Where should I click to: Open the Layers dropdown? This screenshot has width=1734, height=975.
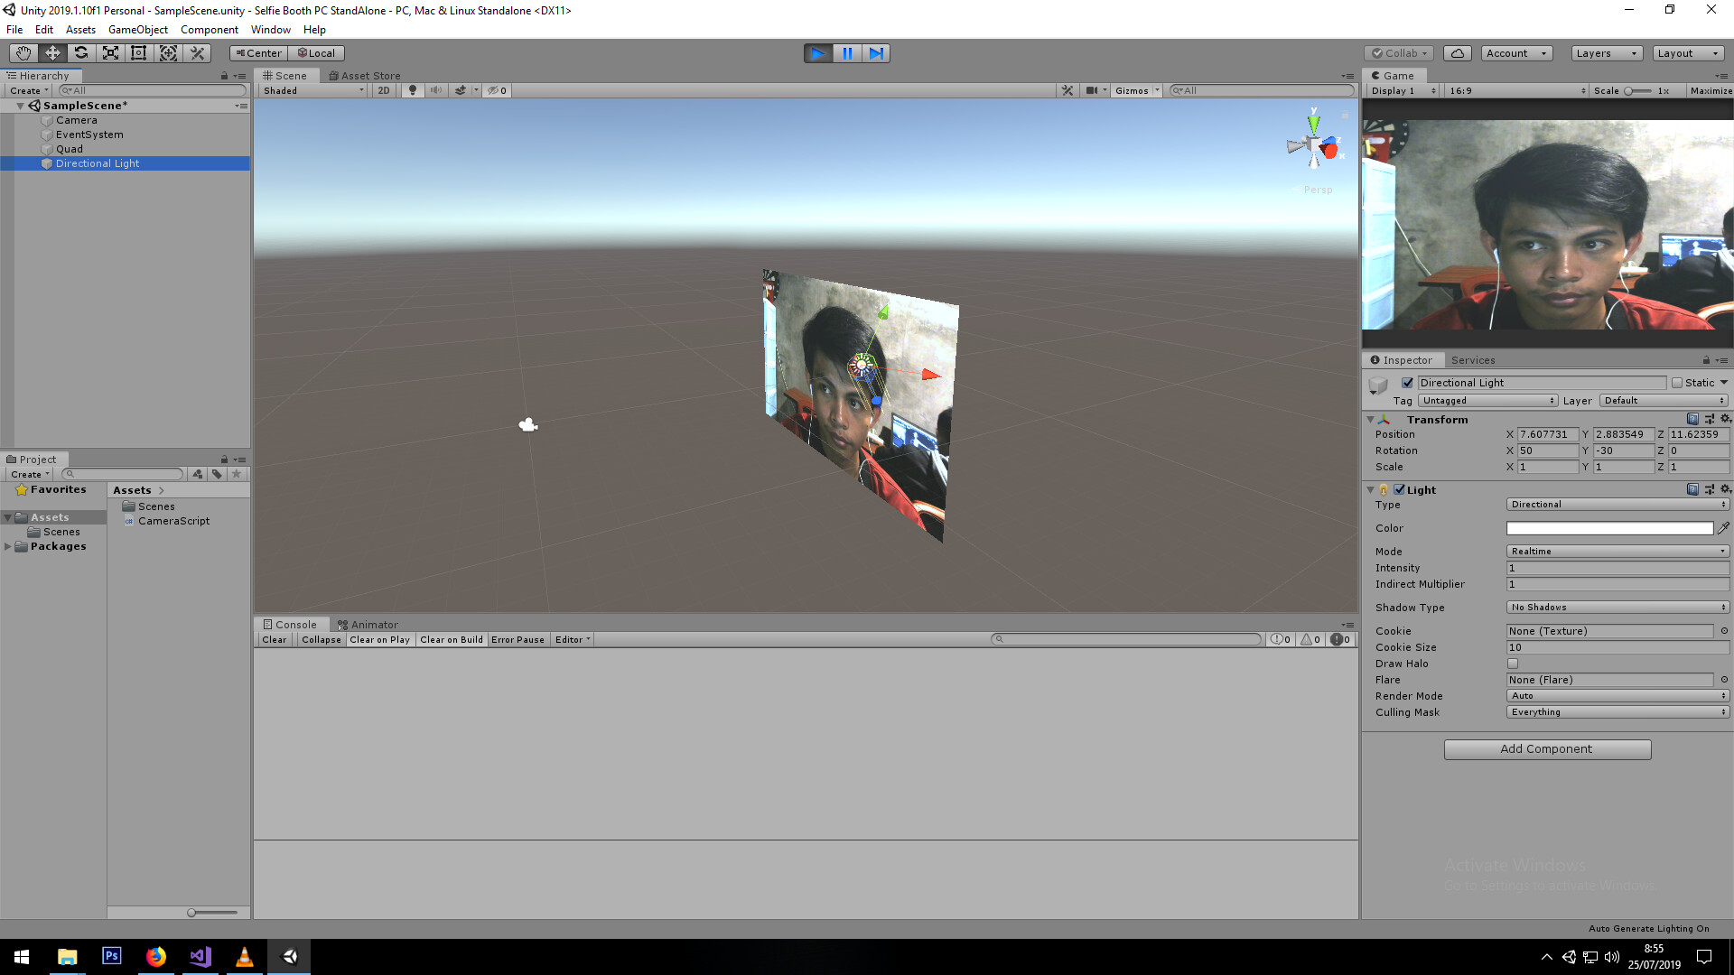pos(1606,53)
